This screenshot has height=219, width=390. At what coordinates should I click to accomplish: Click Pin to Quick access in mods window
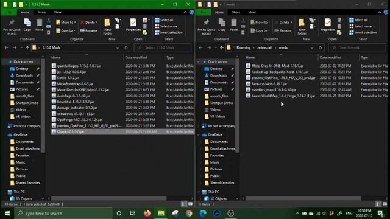click(x=206, y=27)
